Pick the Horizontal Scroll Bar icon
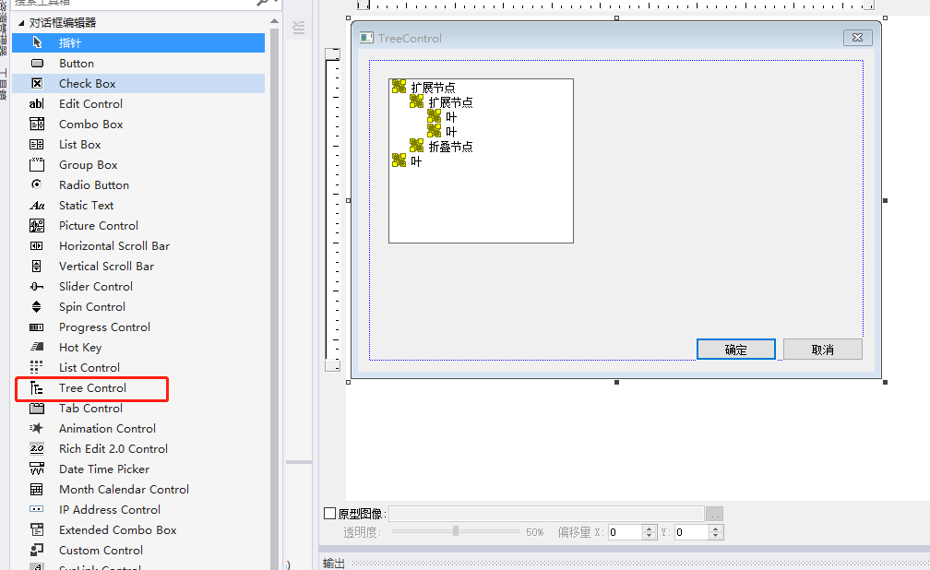Viewport: 930px width, 570px height. pyautogui.click(x=37, y=245)
